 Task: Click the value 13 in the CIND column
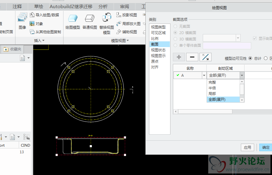pos(22,152)
